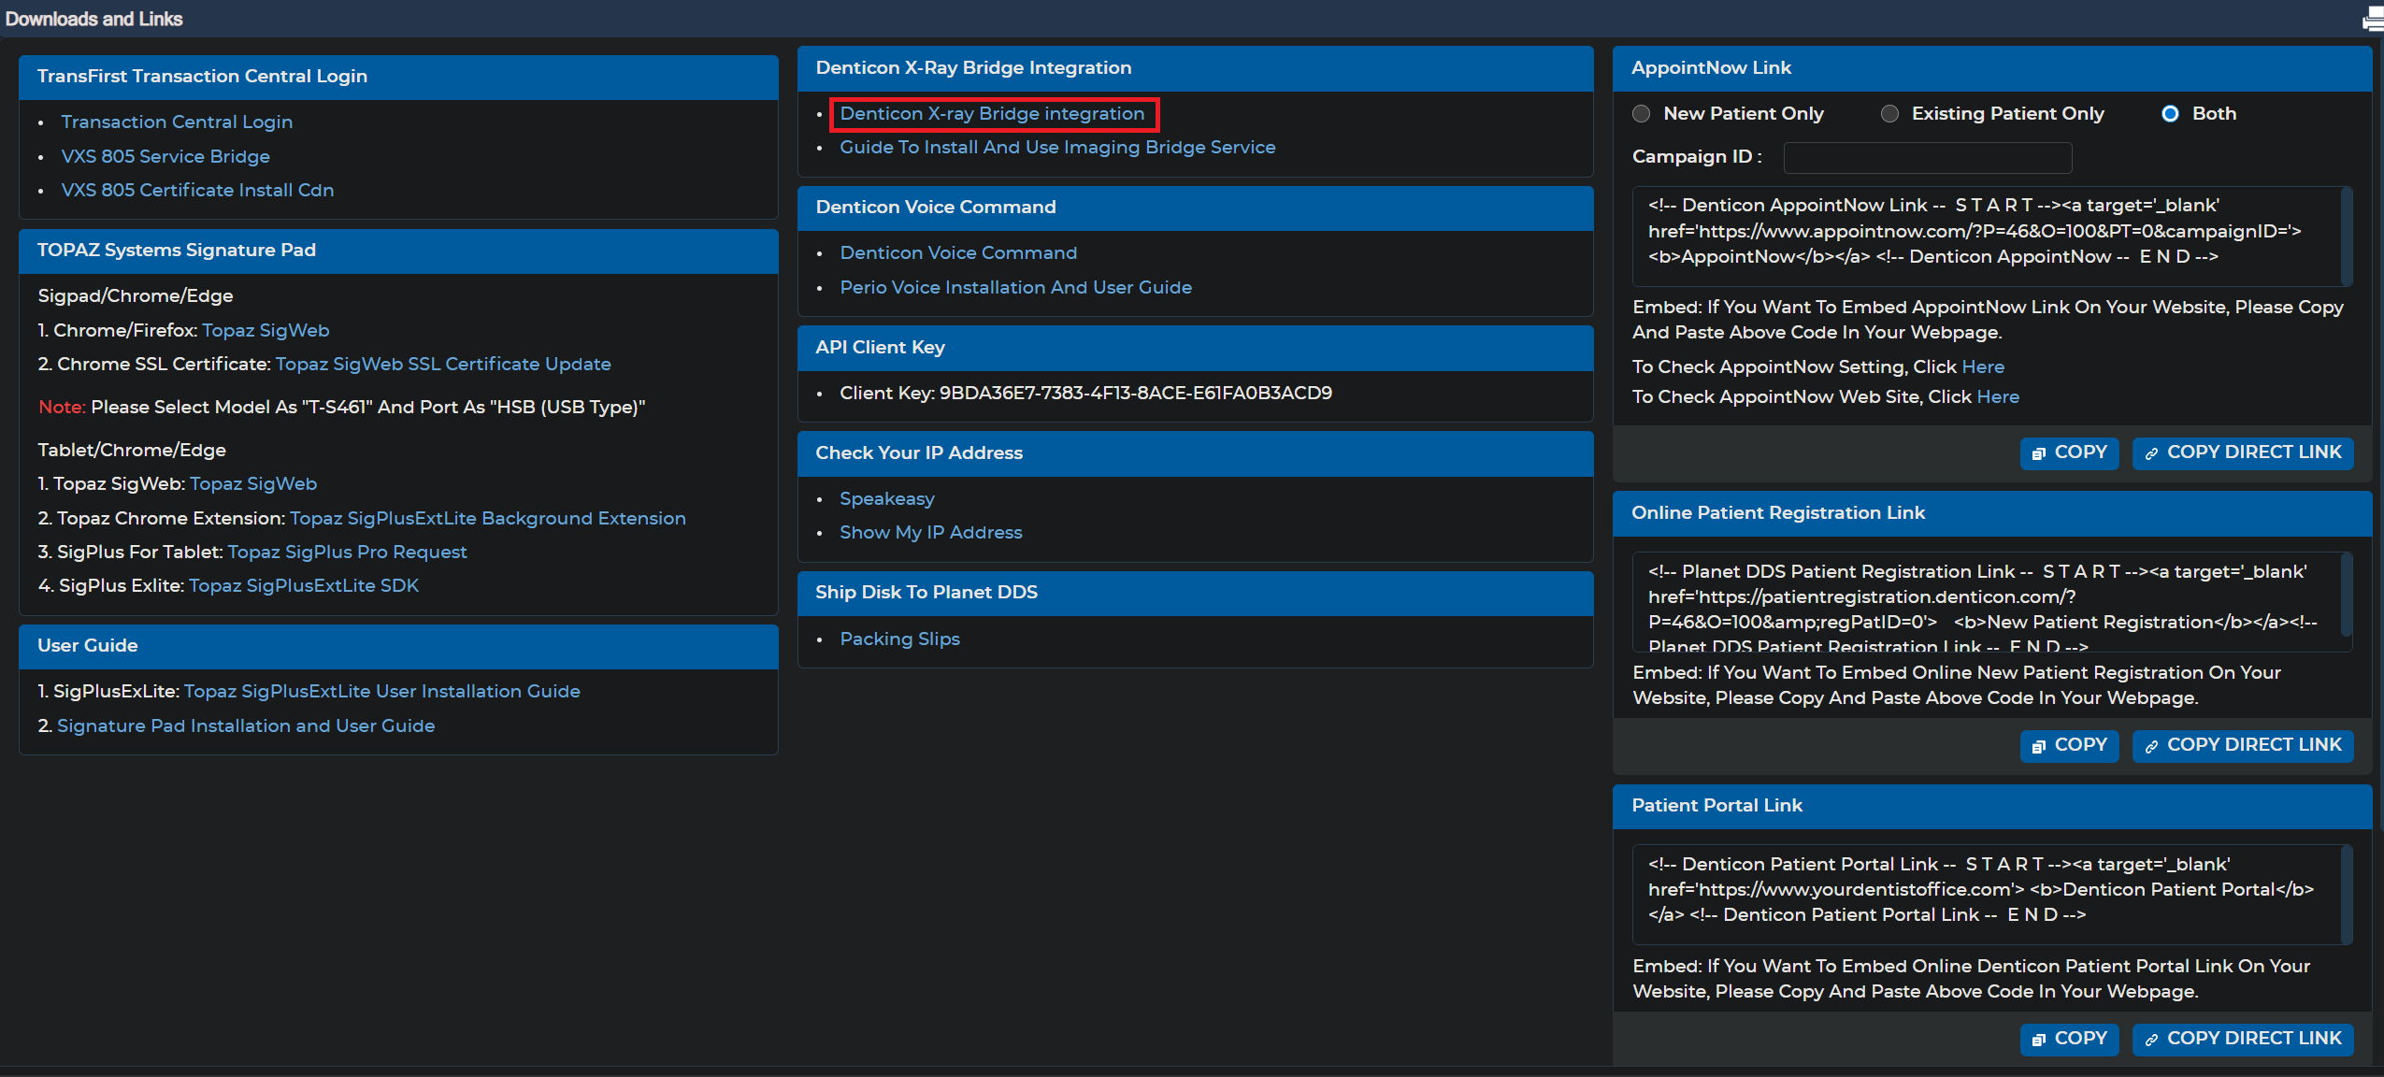The width and height of the screenshot is (2384, 1077).
Task: Click Check Your IP Address header
Action: (1195, 453)
